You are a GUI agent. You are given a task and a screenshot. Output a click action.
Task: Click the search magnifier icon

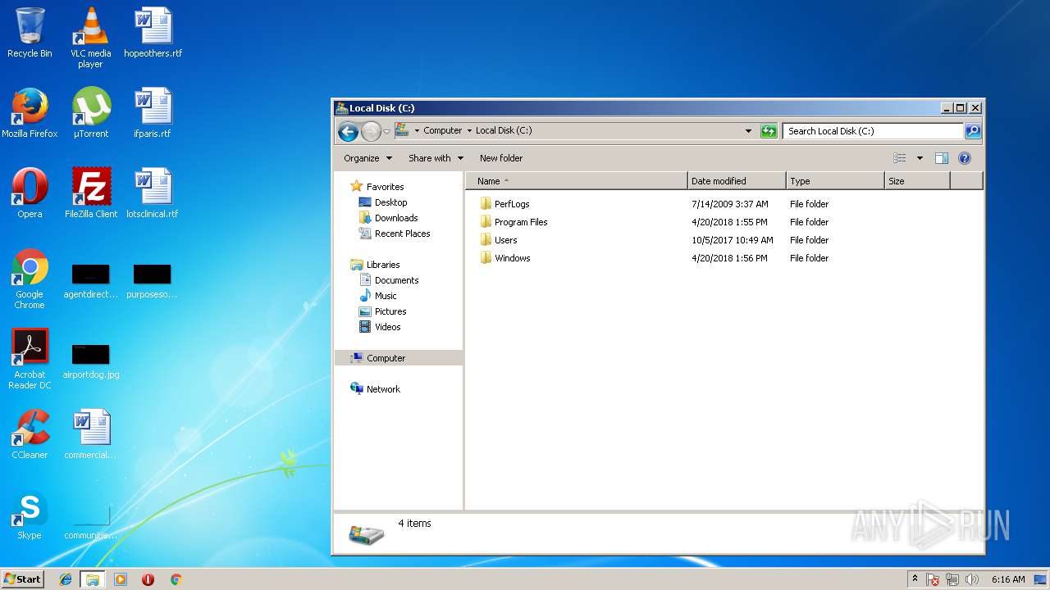click(x=973, y=131)
